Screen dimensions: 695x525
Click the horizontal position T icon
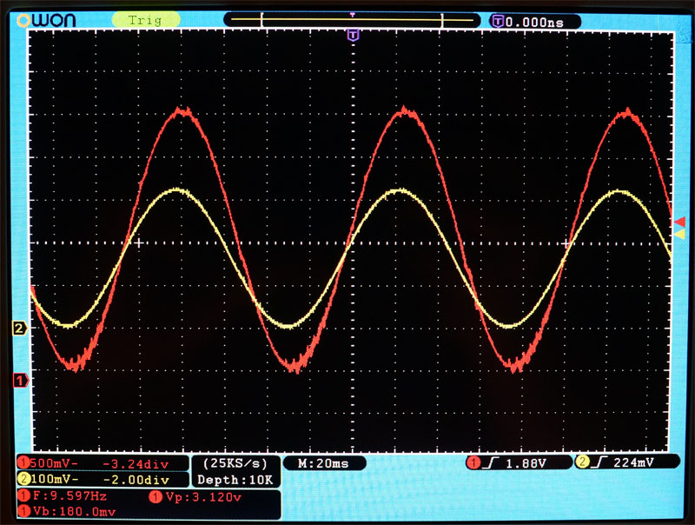(497, 19)
